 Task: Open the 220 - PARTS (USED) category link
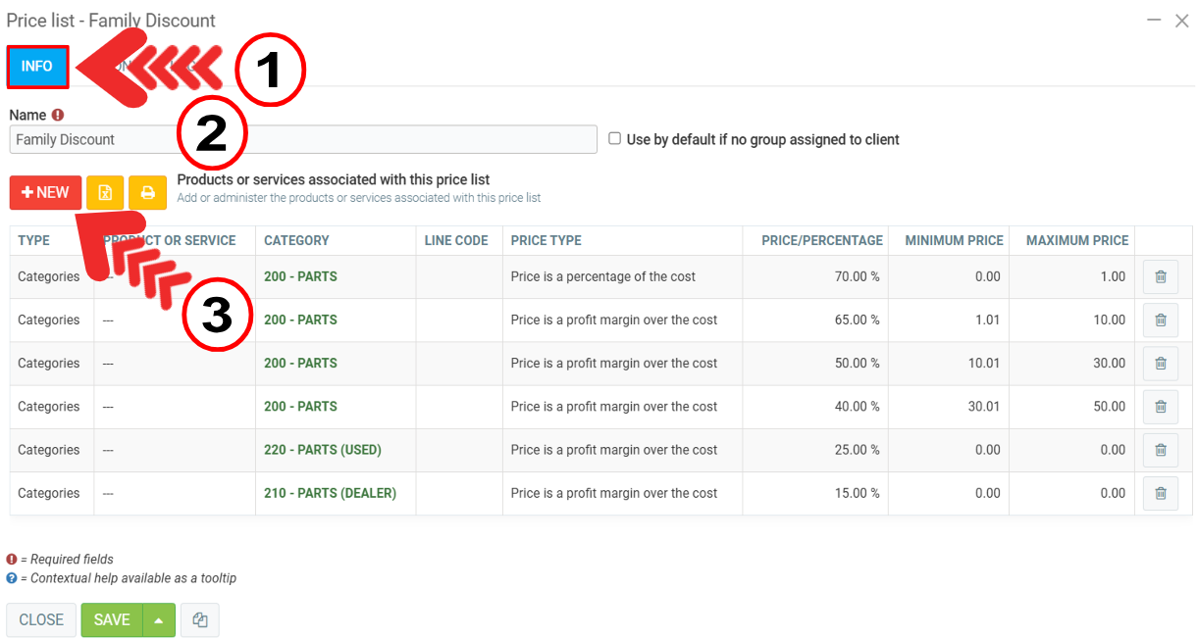[x=322, y=450]
